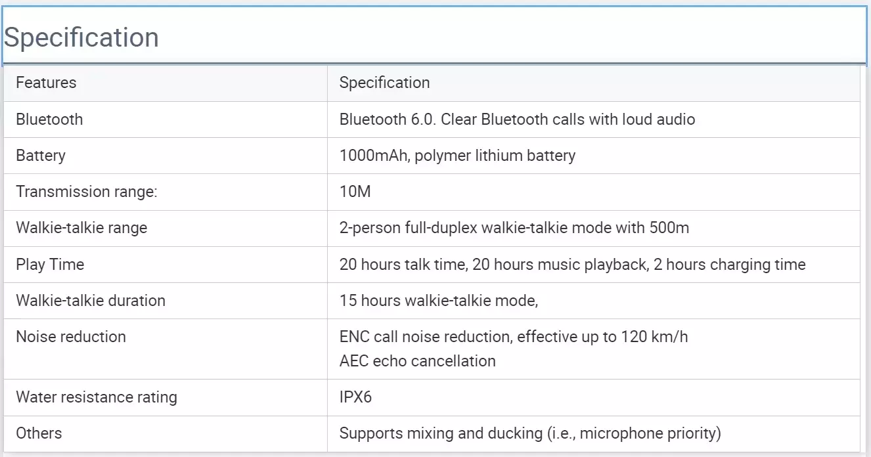This screenshot has height=457, width=871.
Task: Select the Noise reduction label
Action: [x=71, y=337]
